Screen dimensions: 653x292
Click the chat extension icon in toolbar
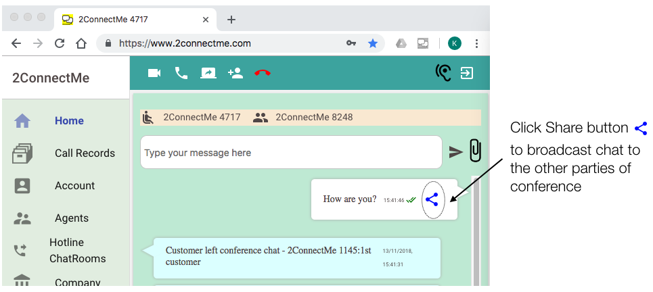[x=423, y=43]
